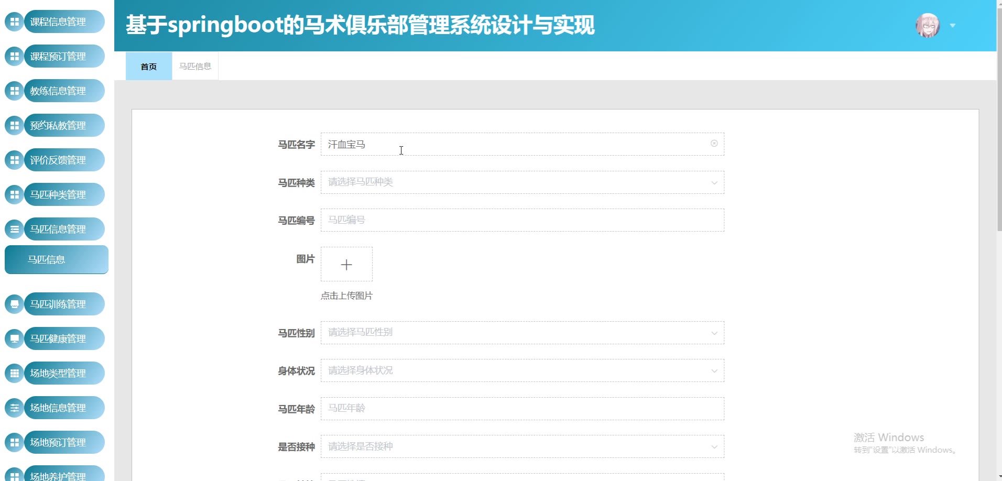Open the 马匹种类 dropdown

522,182
